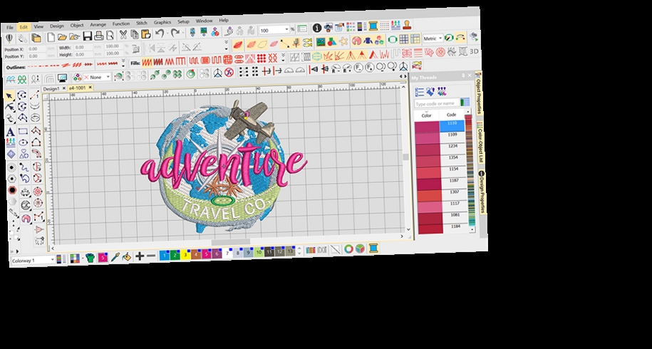
Task: Switch to the Design1 tab
Action: coord(51,89)
